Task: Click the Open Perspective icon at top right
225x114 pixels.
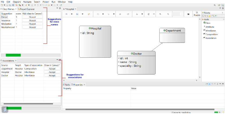Action: [219, 5]
